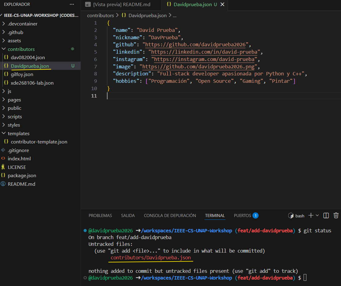Click contributors in the breadcrumb path
Image resolution: width=341 pixels, height=286 pixels.
click(x=100, y=15)
